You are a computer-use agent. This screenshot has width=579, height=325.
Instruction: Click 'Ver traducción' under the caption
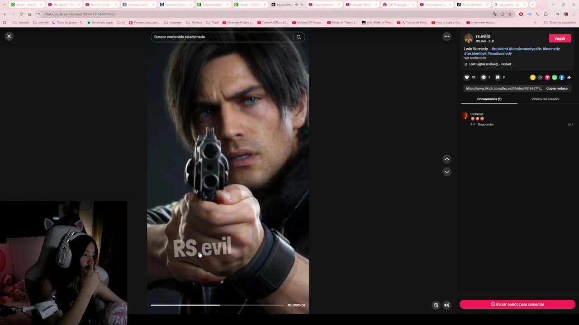(x=475, y=58)
